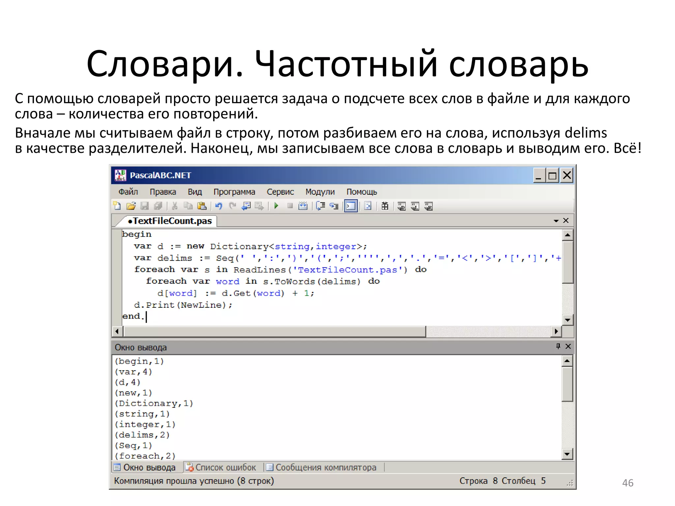Click the Stop program square icon

click(x=290, y=206)
